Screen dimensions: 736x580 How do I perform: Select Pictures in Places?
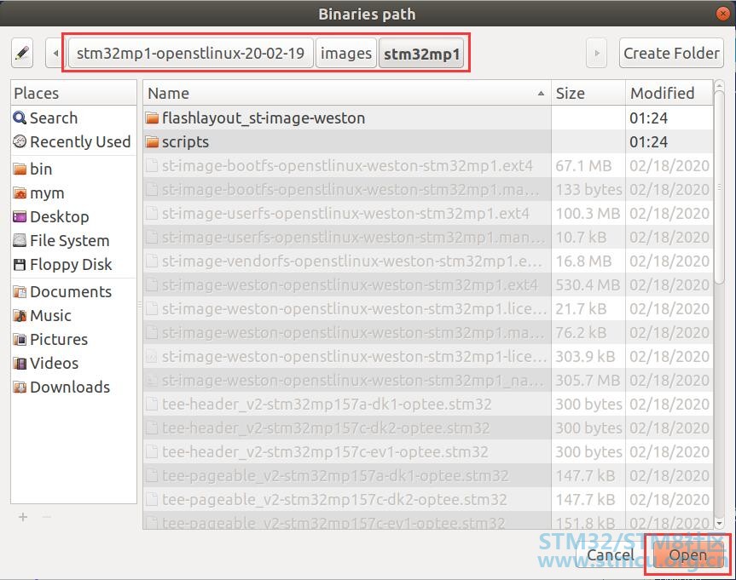pos(73,340)
